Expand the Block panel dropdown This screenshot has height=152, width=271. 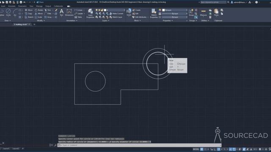coord(137,21)
